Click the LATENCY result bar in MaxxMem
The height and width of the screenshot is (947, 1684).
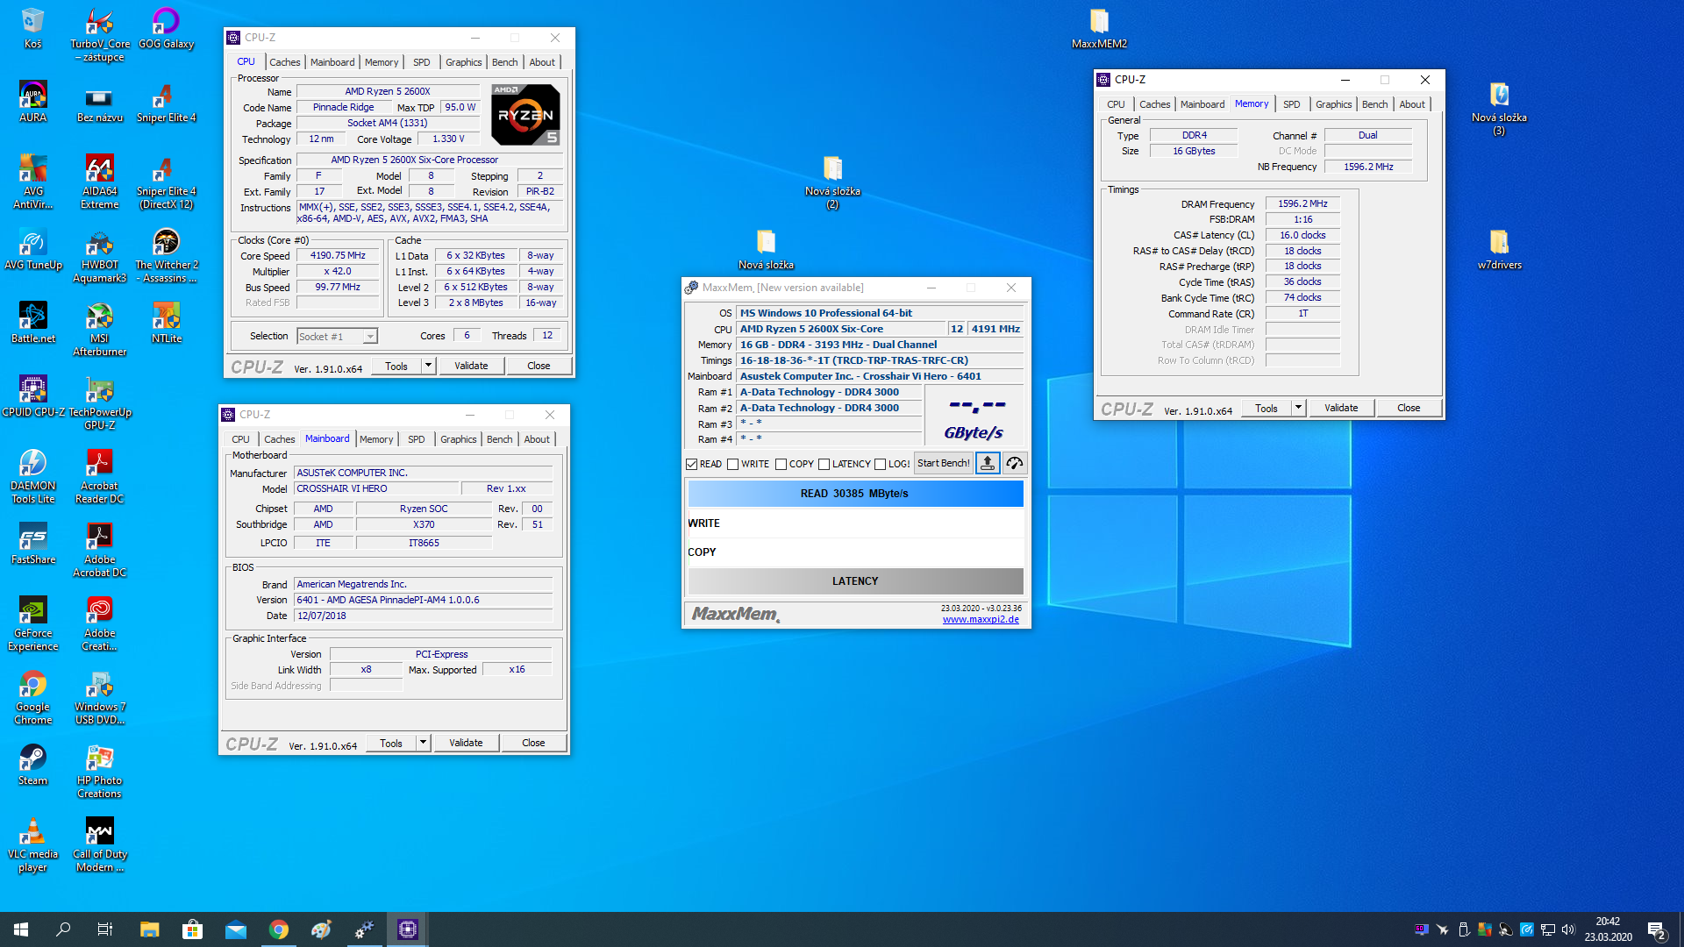(855, 581)
